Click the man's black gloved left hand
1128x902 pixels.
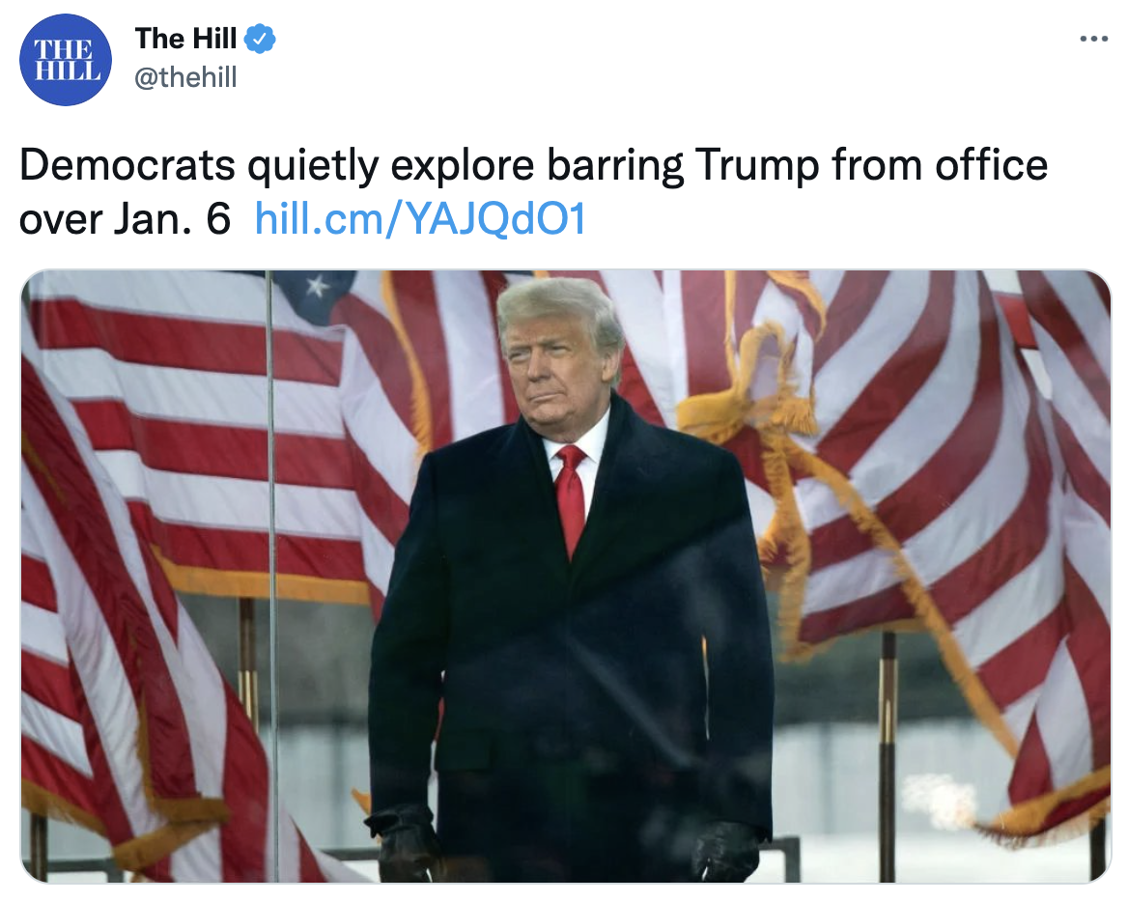(725, 853)
